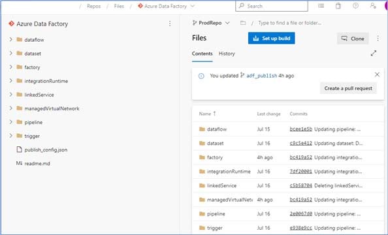Click the Clone button
The image size is (388, 235).
point(353,39)
